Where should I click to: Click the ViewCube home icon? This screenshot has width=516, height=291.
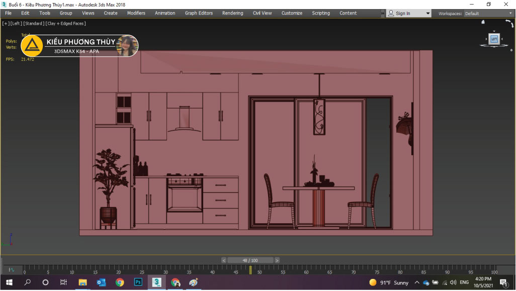483,22
